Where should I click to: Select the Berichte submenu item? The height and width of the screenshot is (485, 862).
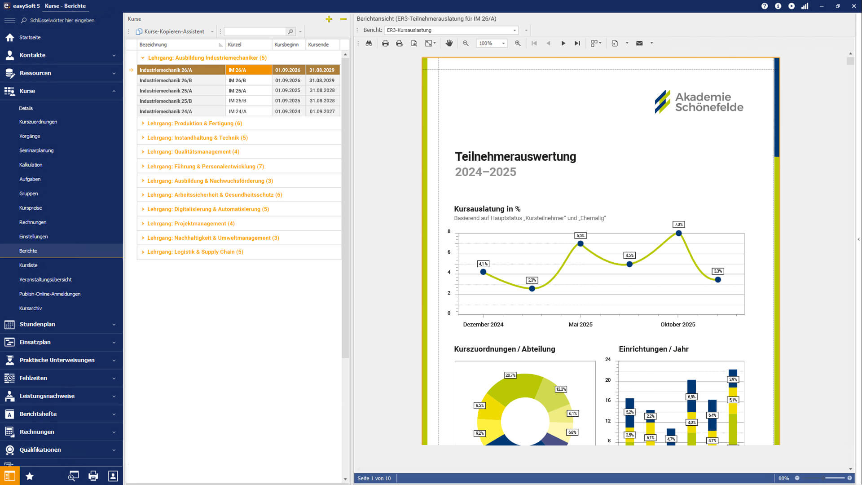62,251
